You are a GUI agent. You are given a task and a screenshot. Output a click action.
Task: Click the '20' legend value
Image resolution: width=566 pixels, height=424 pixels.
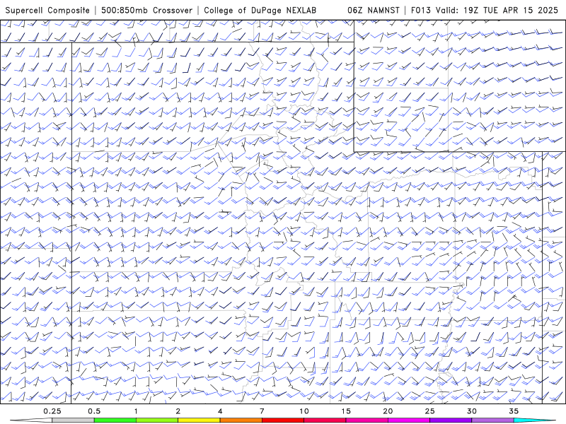(388, 411)
